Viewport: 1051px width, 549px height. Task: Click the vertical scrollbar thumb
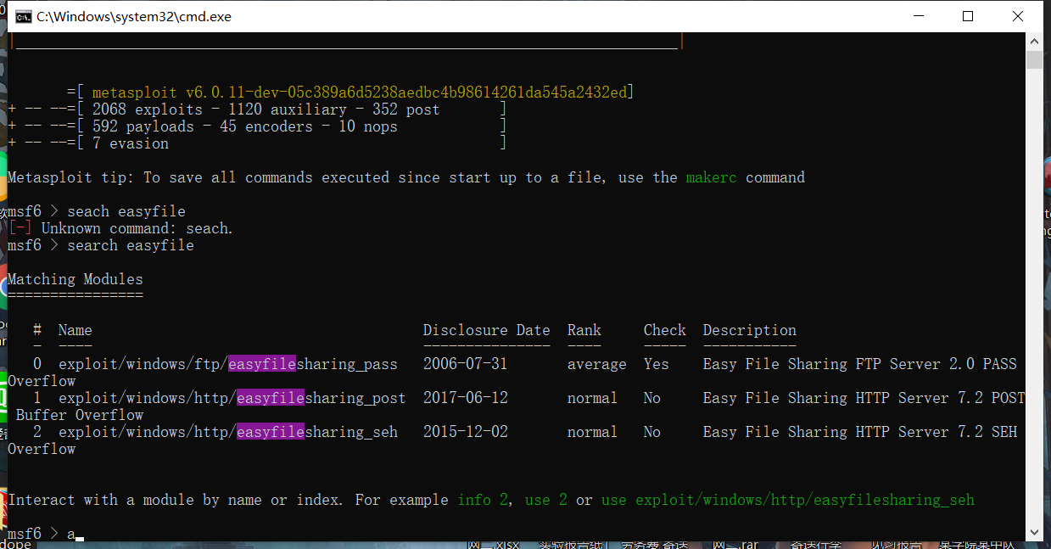[1034, 59]
